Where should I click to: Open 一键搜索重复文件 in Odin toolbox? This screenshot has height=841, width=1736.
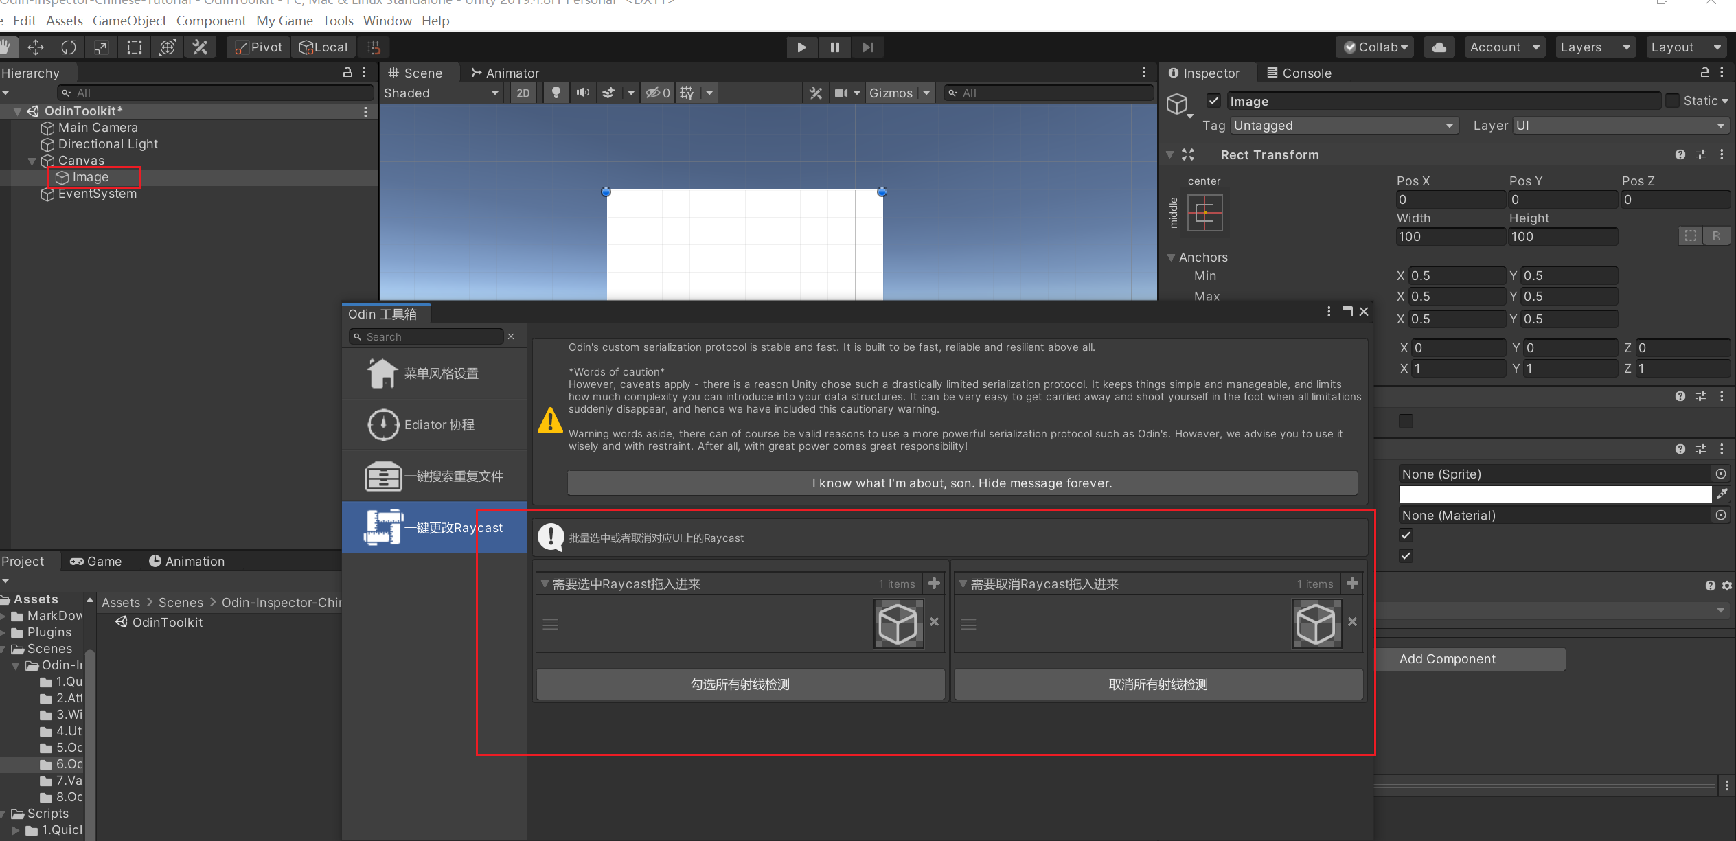(435, 476)
